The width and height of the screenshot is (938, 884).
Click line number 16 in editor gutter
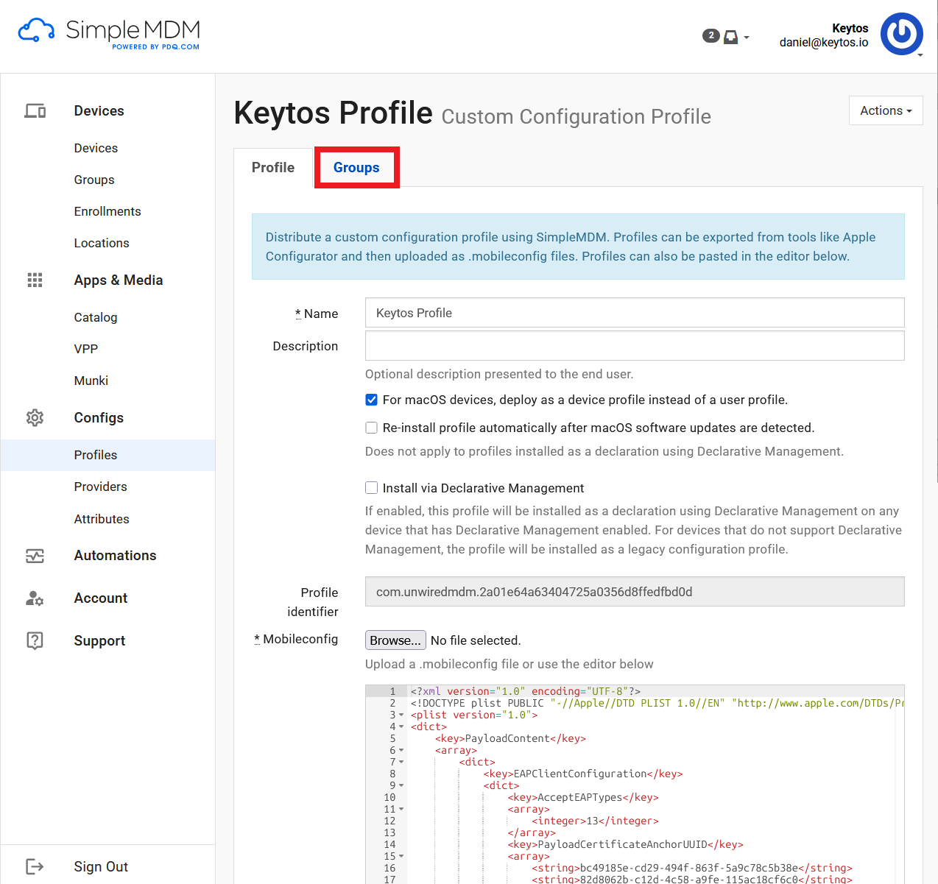(x=389, y=869)
